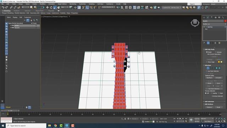Select the Animate radio button
This screenshot has height=128, width=227.
click(x=216, y=52)
